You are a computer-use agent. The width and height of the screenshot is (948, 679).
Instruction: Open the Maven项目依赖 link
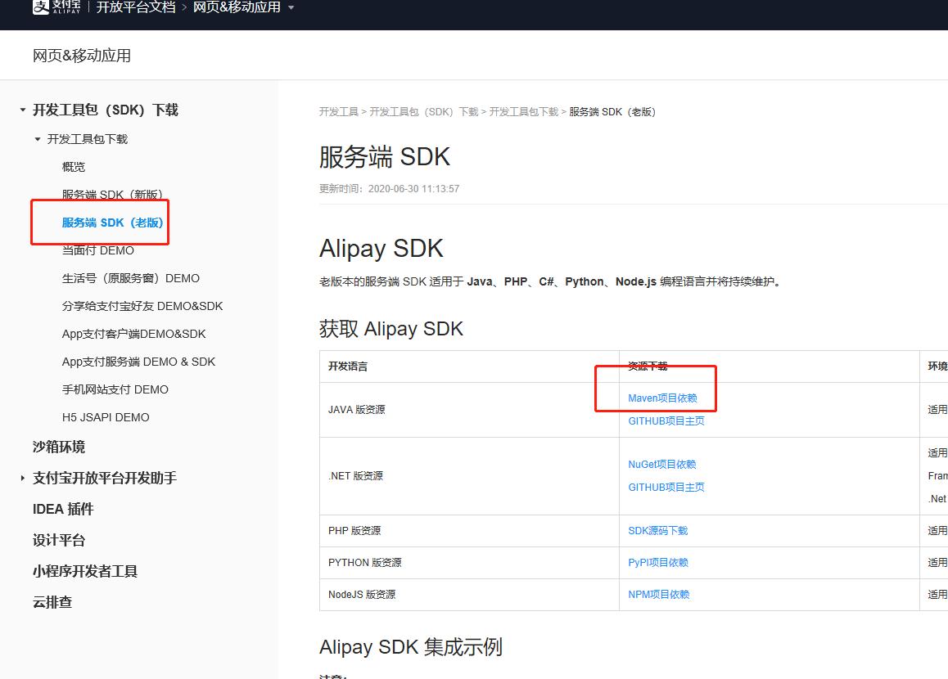click(662, 398)
